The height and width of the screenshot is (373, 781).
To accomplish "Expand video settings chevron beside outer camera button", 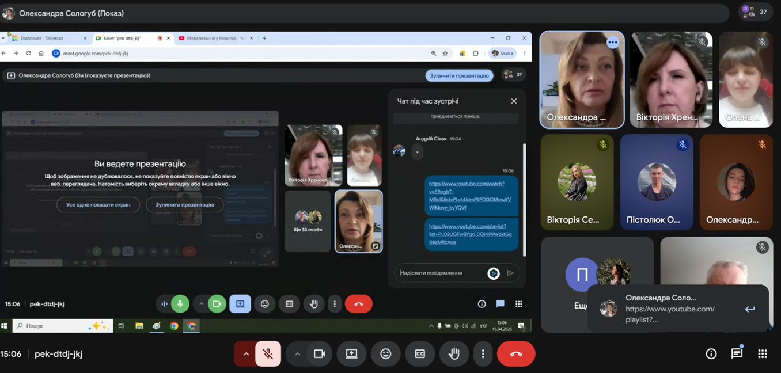I will click(x=297, y=354).
